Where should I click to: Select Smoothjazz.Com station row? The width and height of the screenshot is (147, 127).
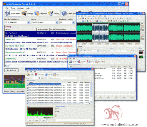click(40, 41)
